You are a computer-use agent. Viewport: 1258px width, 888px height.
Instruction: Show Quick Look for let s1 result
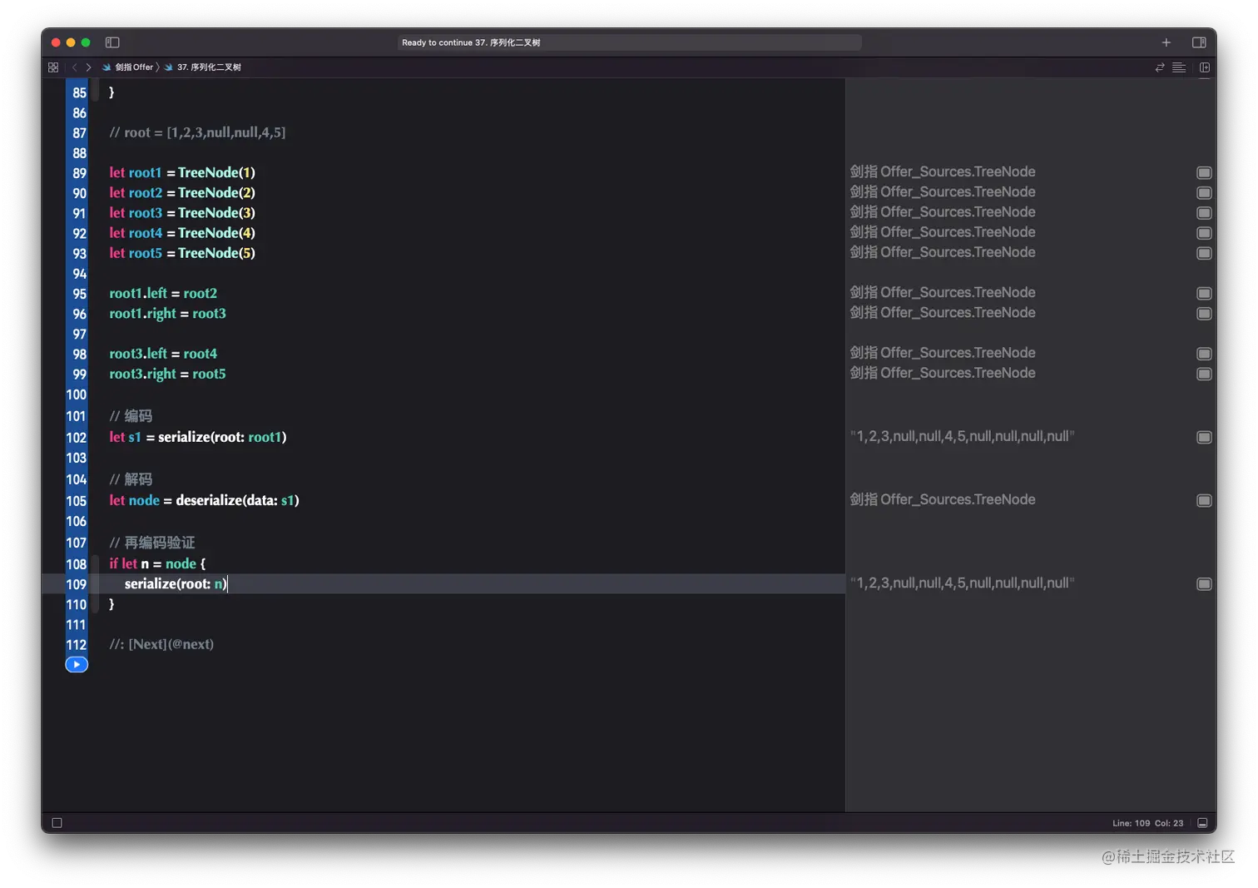pyautogui.click(x=1204, y=437)
